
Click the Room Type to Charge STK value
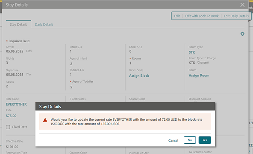(192, 63)
